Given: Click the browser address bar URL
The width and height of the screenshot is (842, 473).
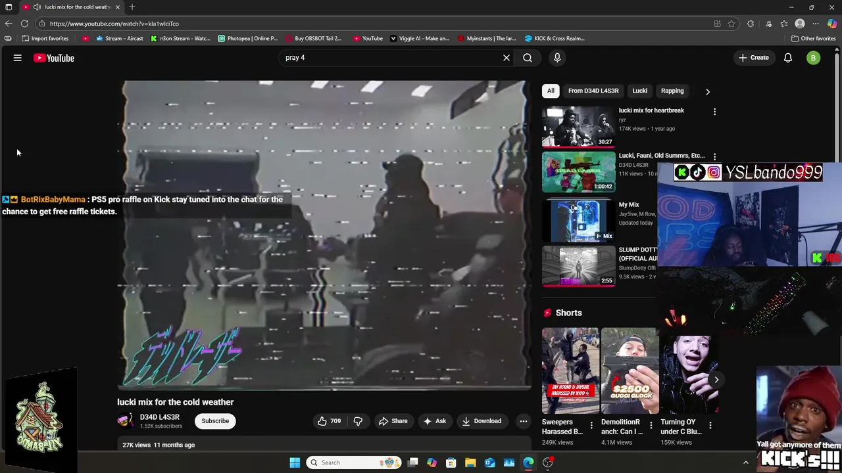Looking at the screenshot, I should (114, 24).
